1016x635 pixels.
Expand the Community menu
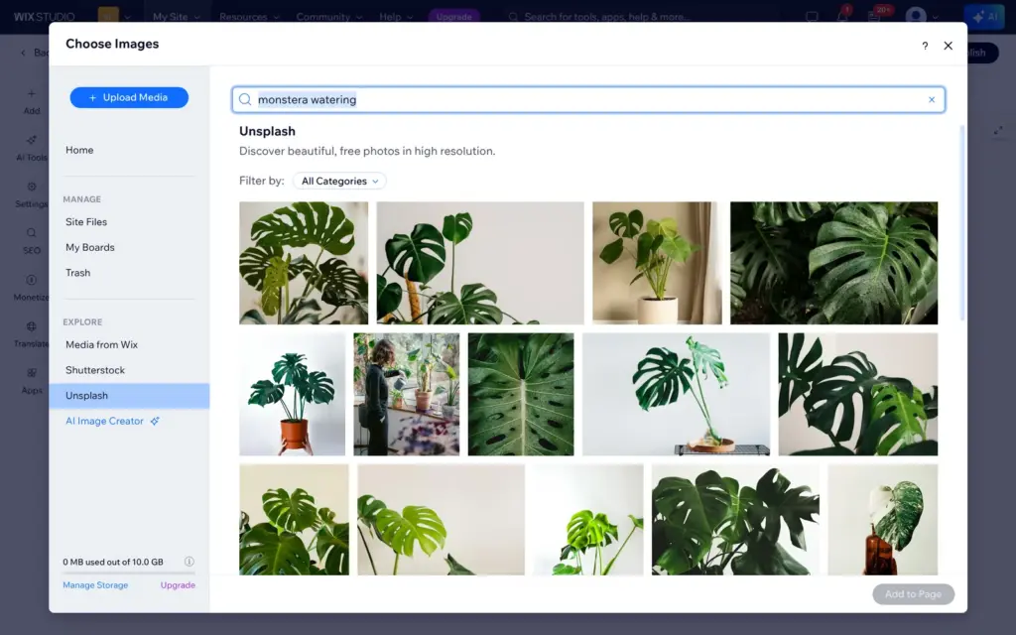pos(329,17)
